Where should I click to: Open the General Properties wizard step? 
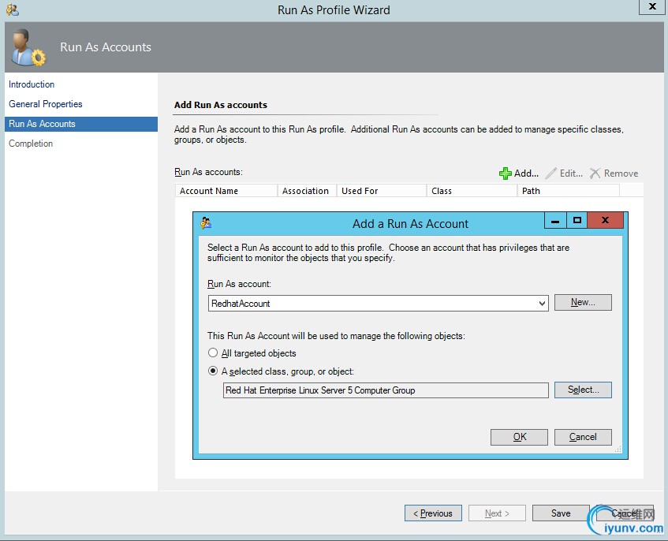(46, 104)
